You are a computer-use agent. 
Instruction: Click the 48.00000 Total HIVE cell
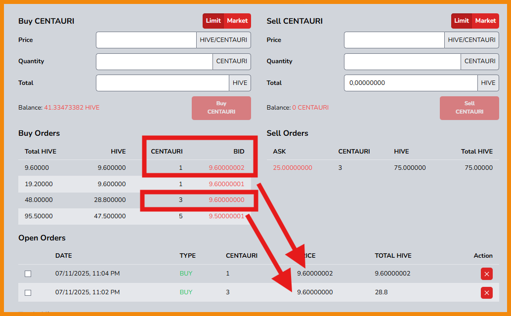[x=39, y=200]
